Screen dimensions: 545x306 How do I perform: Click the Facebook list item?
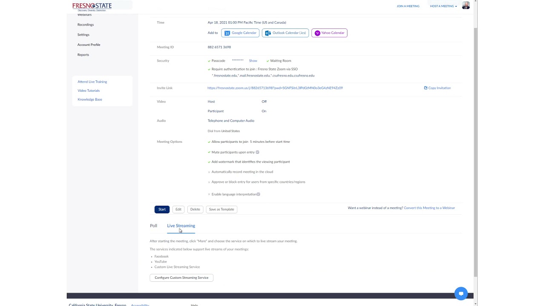[x=161, y=256]
